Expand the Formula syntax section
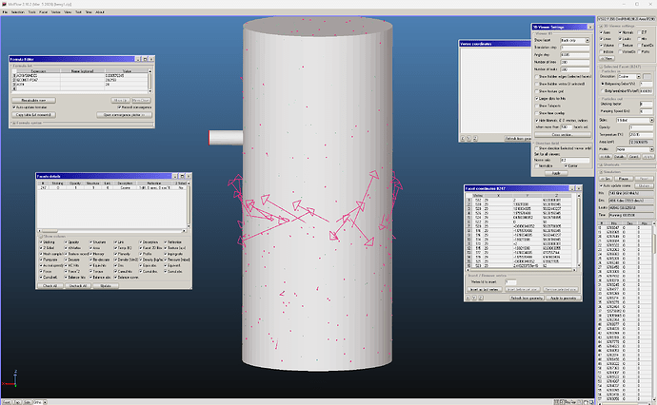The width and height of the screenshot is (657, 405). coord(13,123)
